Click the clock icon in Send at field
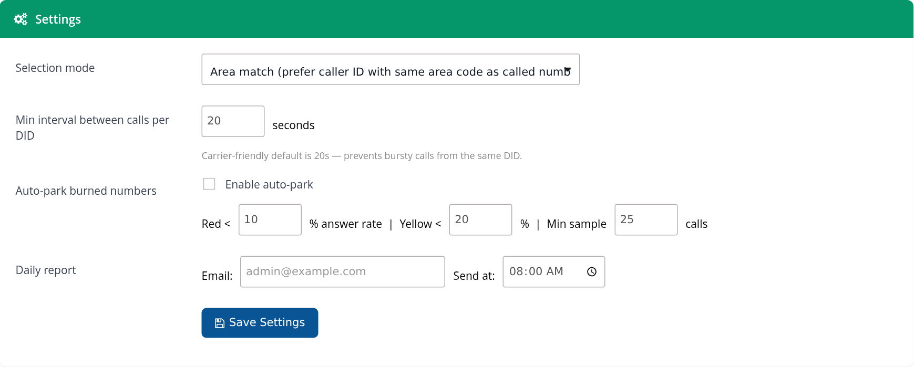The image size is (914, 367). [x=592, y=271]
